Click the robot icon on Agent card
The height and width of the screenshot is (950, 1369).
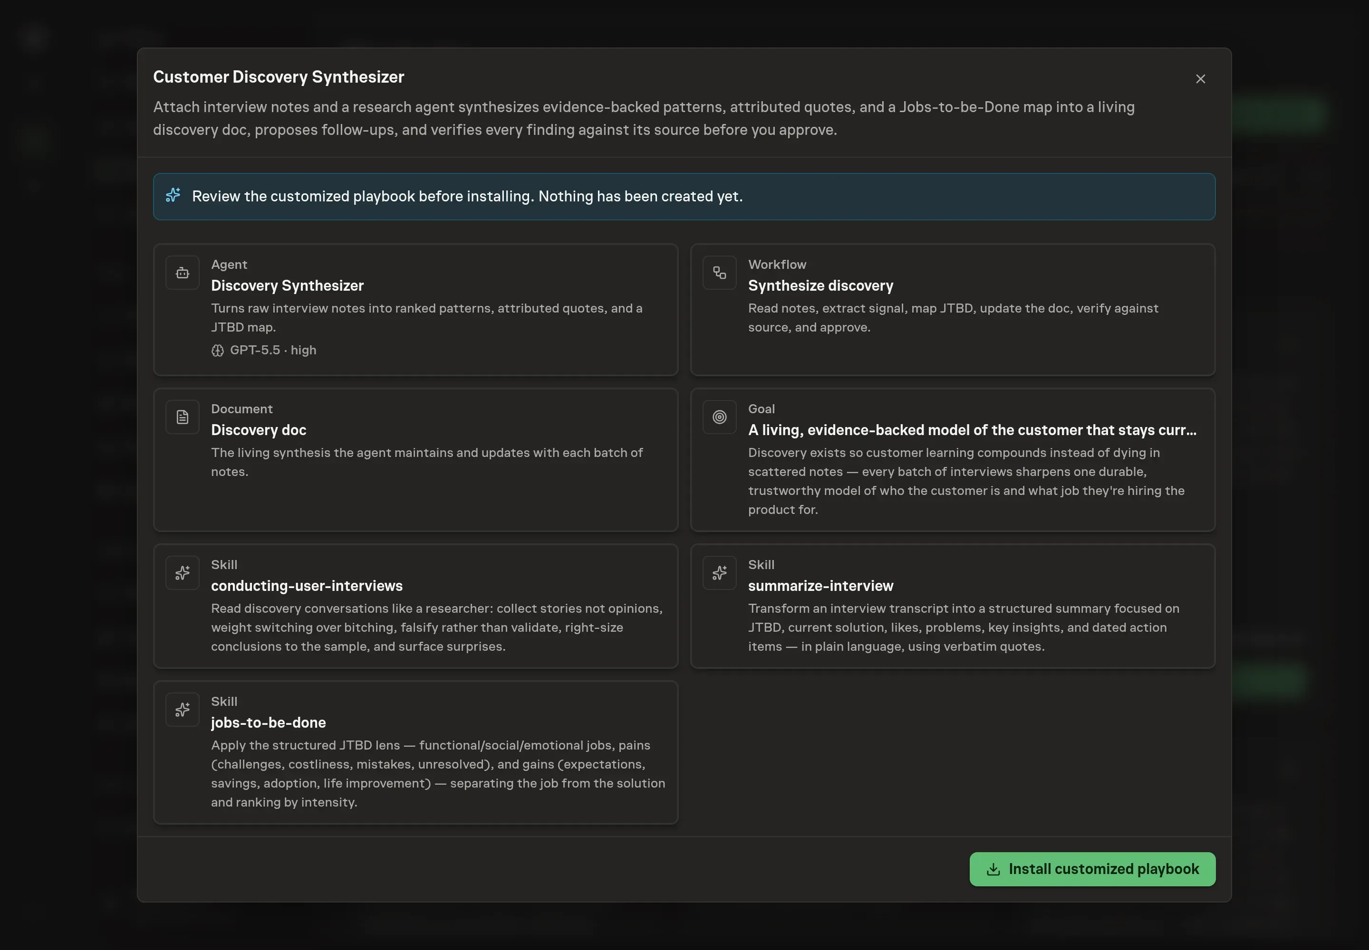point(182,273)
